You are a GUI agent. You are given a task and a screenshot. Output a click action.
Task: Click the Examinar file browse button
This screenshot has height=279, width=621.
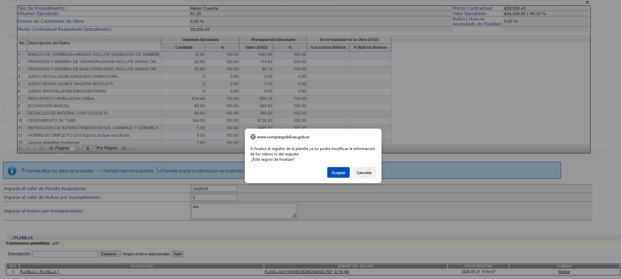(110, 254)
